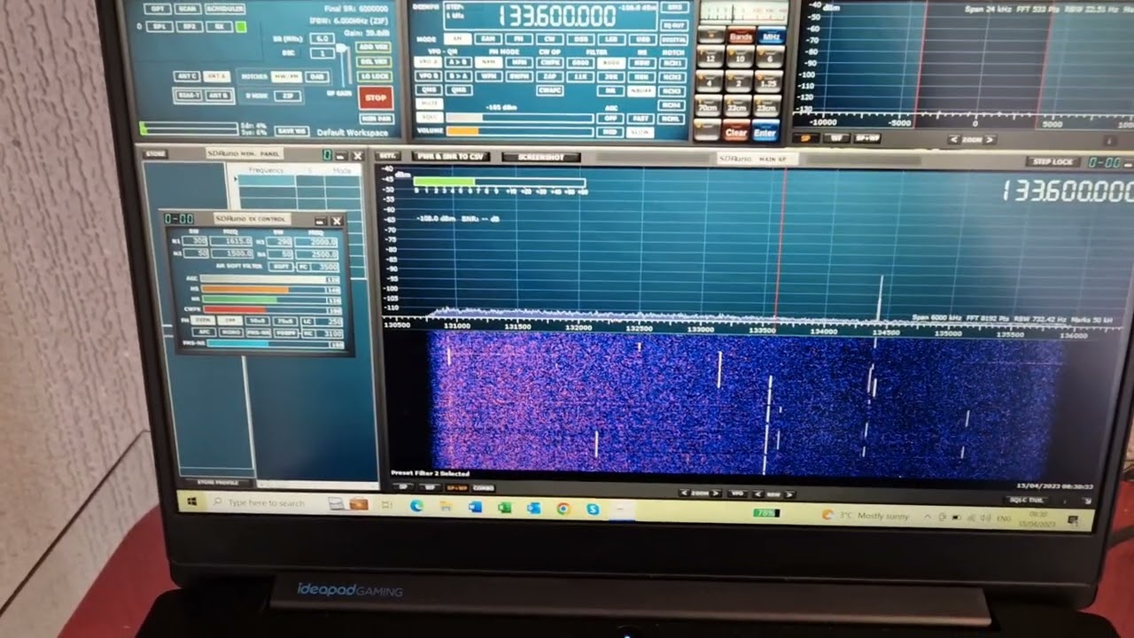This screenshot has width=1134, height=638.
Task: Toggle VFO B selection
Action: pyautogui.click(x=428, y=76)
